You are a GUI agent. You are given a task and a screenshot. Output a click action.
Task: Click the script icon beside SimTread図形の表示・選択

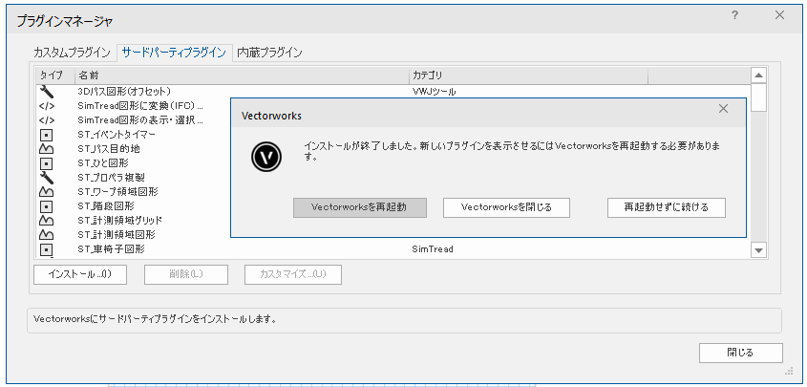coord(47,120)
